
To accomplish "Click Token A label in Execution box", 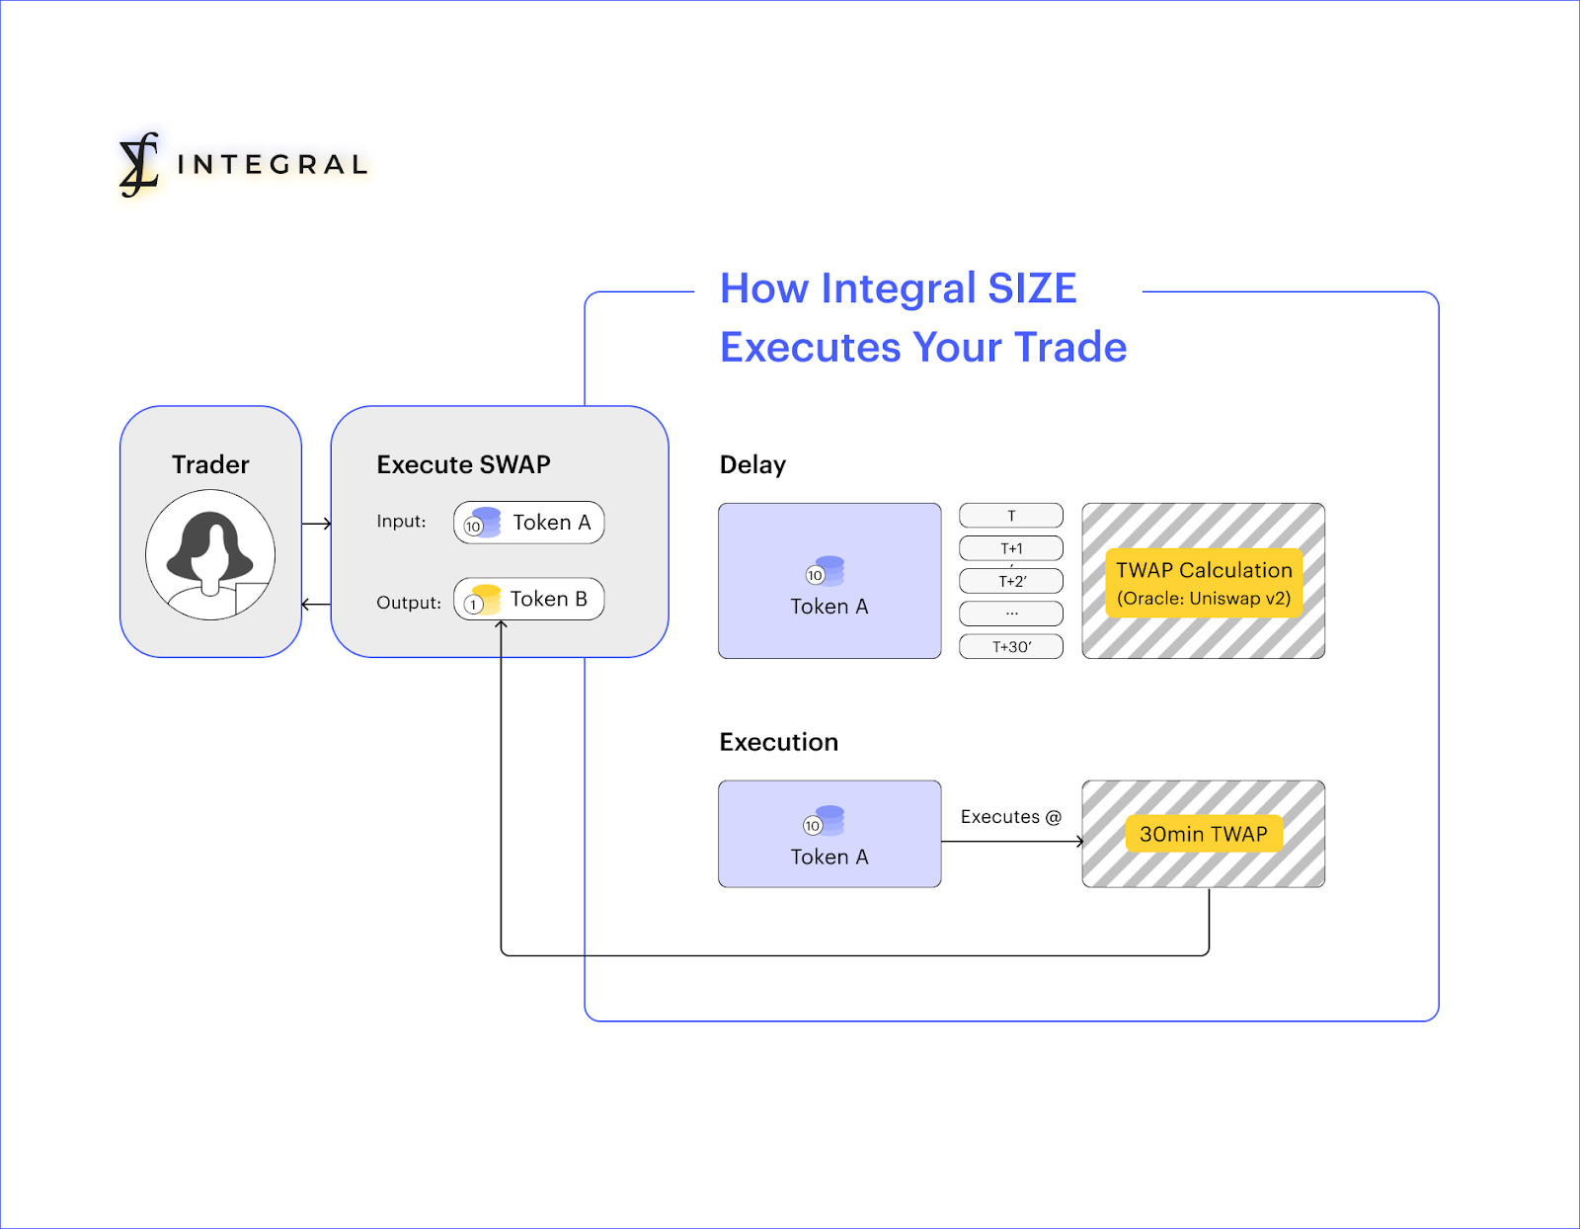I will (x=829, y=857).
